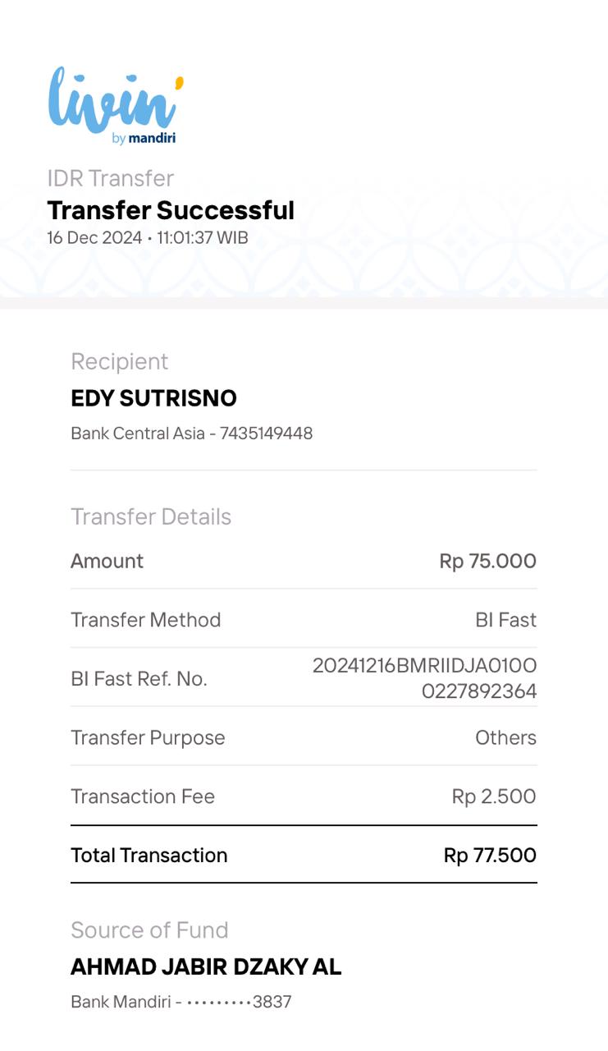608x1051 pixels.
Task: Select the BI Fast method value
Action: click(505, 620)
